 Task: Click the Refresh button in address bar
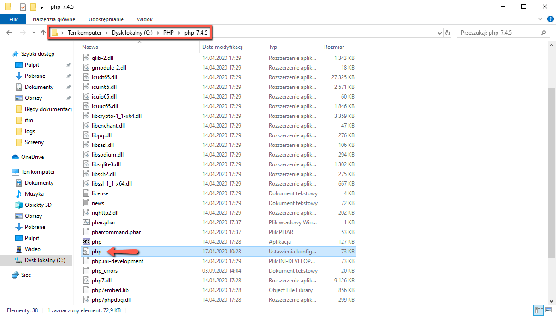pos(448,33)
